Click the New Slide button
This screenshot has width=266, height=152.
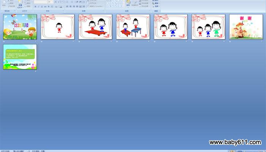pos(20,5)
